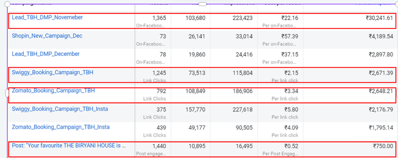Click the ₹2.15 per link click cost
The height and width of the screenshot is (158, 398).
(291, 73)
